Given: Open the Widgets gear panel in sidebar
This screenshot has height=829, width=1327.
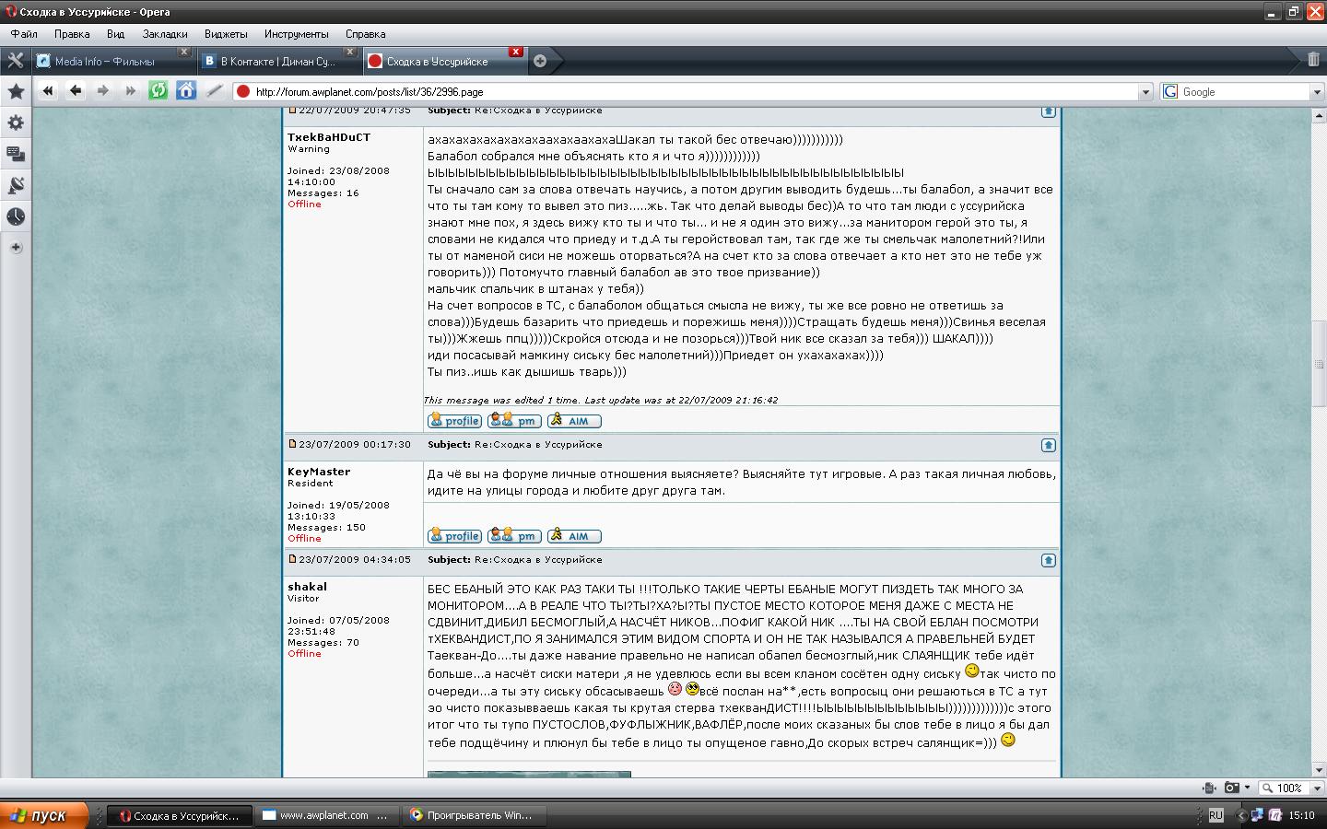Looking at the screenshot, I should click(16, 123).
